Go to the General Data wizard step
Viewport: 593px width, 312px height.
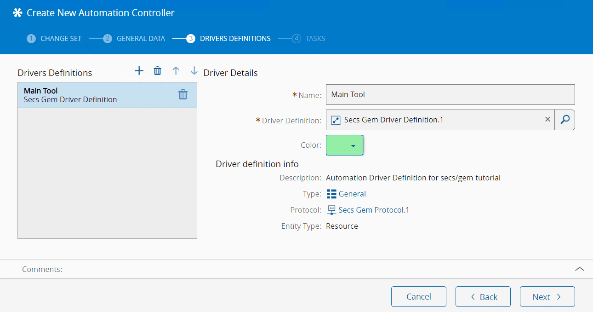click(134, 39)
